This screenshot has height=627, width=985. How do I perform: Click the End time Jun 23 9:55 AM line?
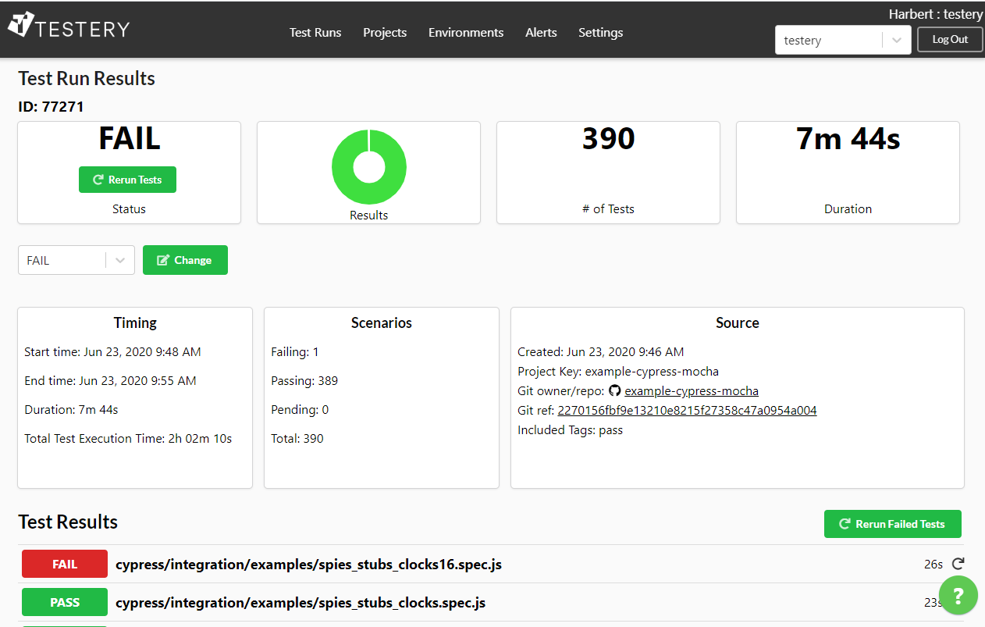click(110, 381)
